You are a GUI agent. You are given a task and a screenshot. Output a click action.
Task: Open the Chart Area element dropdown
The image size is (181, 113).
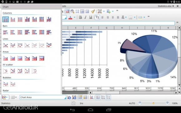tap(65, 98)
